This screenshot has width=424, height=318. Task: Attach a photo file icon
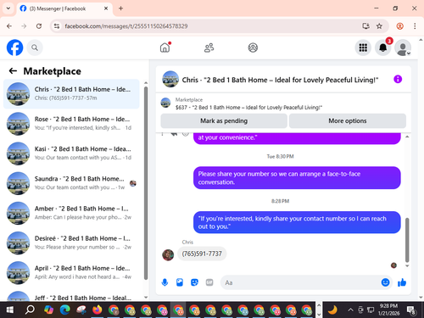[180, 282]
